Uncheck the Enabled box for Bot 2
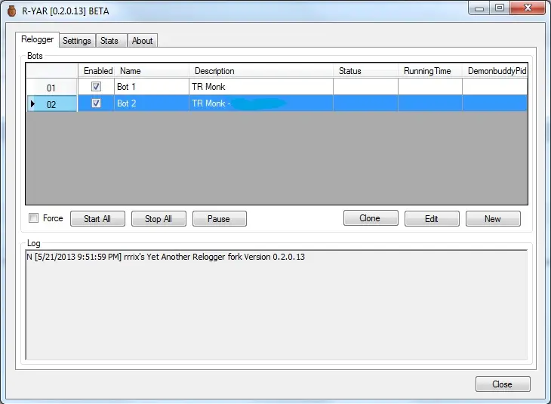The image size is (551, 404). pyautogui.click(x=96, y=103)
